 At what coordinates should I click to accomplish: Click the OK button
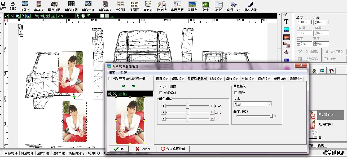(x=119, y=149)
